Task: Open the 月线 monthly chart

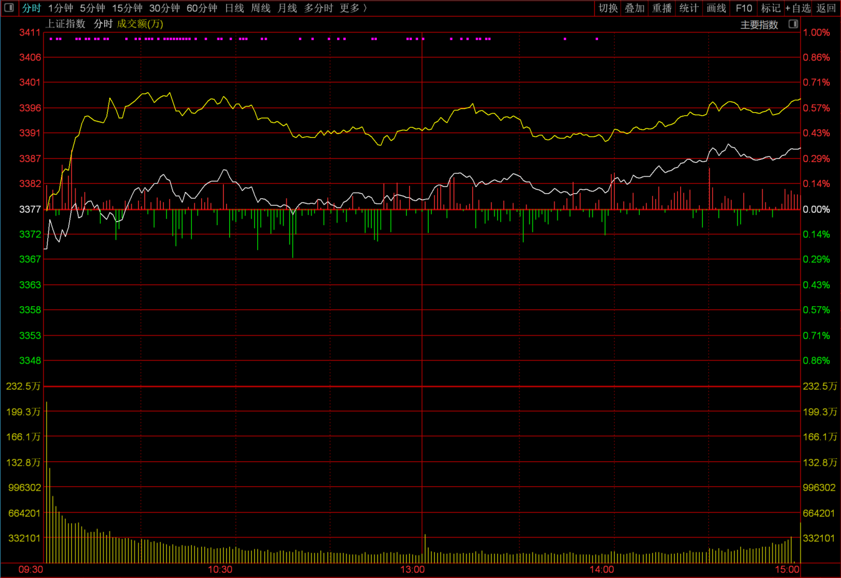Action: pyautogui.click(x=287, y=8)
